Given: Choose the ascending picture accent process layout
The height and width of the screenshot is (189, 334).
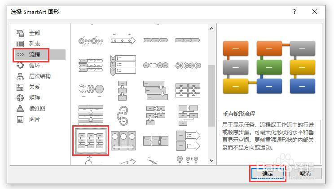Looking at the screenshot, I should tap(123, 141).
